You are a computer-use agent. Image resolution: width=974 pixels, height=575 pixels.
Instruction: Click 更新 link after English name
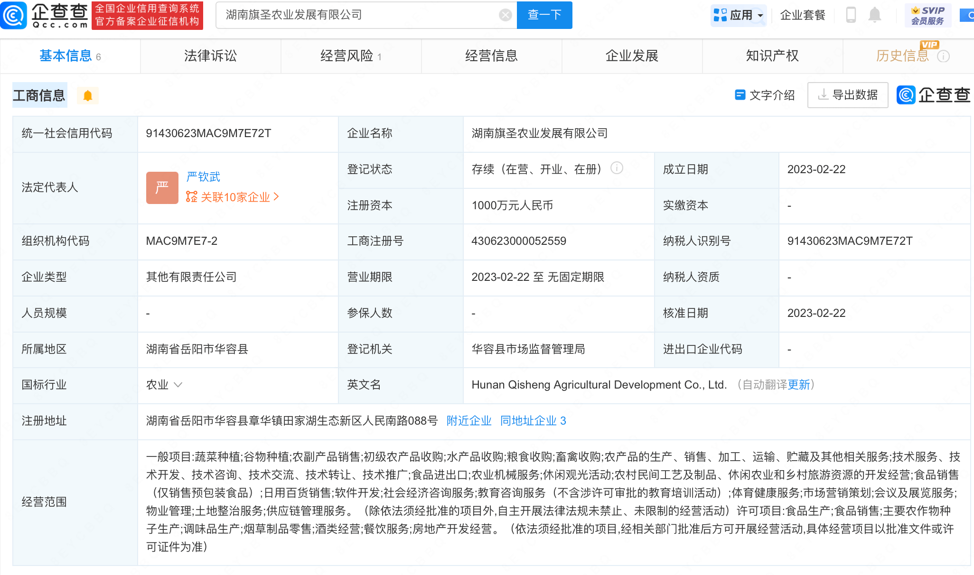(799, 385)
